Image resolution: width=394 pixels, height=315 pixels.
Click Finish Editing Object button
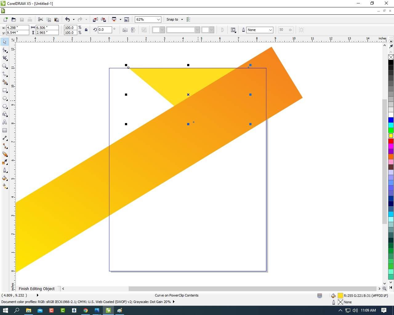37,289
